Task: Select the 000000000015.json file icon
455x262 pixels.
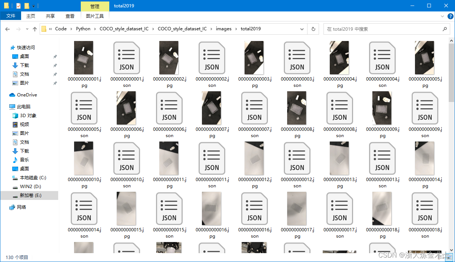Action: click(x=169, y=209)
